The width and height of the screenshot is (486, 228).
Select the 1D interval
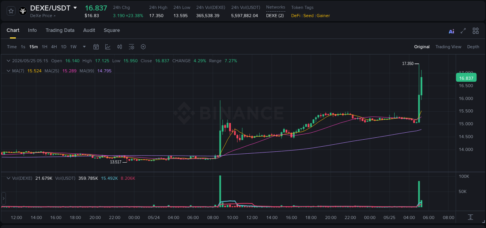click(63, 47)
